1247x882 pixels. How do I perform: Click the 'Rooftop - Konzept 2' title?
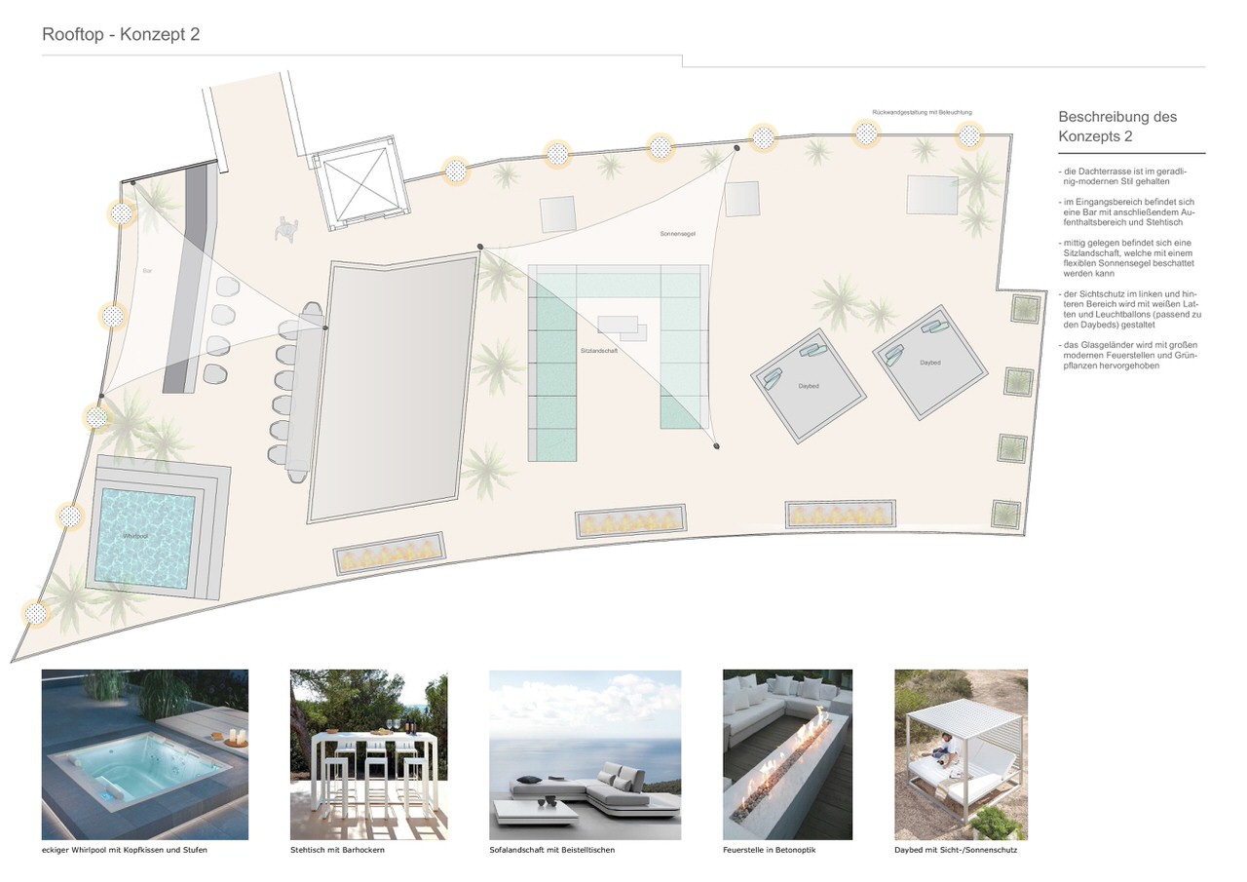click(121, 35)
